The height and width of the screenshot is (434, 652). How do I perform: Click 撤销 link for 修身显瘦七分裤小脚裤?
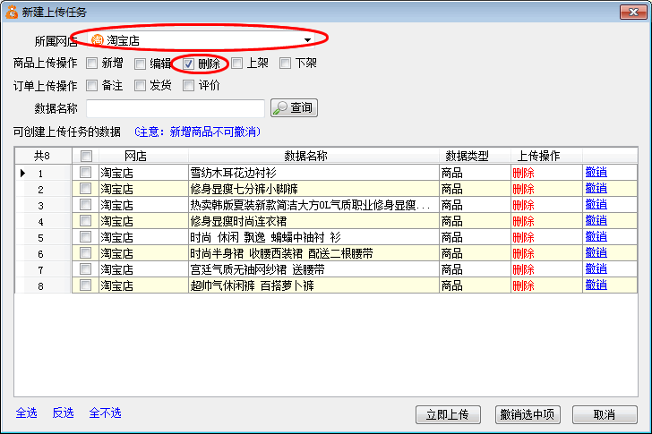click(x=596, y=188)
